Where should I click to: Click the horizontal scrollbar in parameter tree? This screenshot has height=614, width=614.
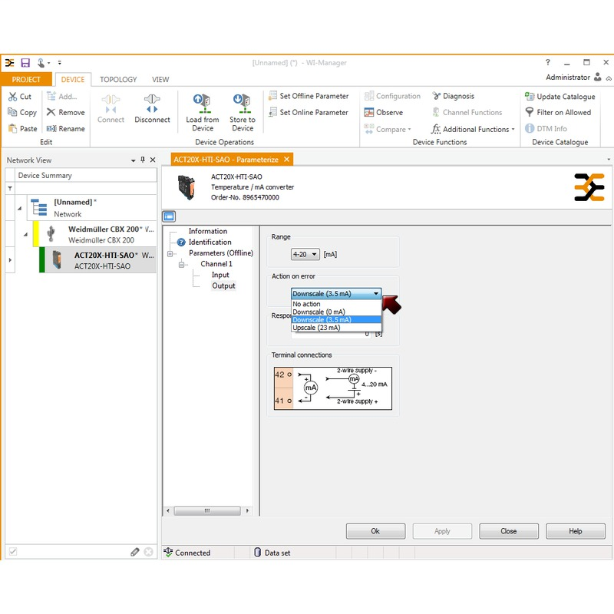coord(207,510)
